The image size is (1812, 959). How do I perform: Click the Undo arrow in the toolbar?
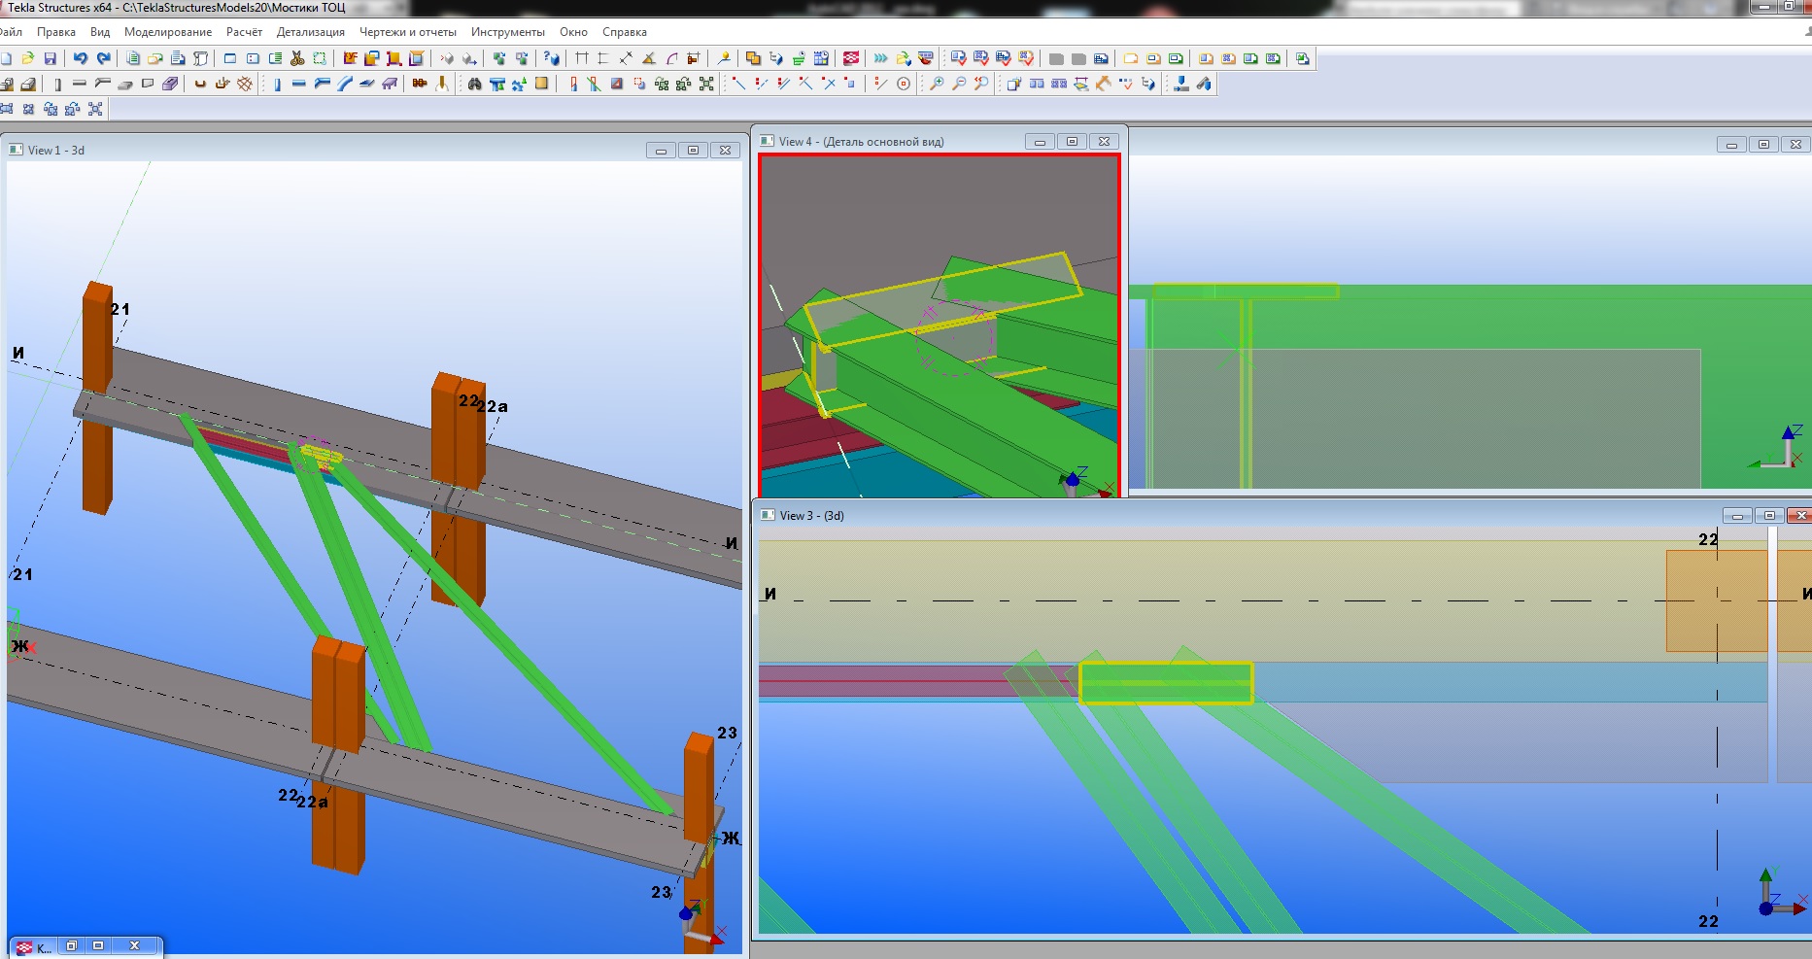(81, 58)
